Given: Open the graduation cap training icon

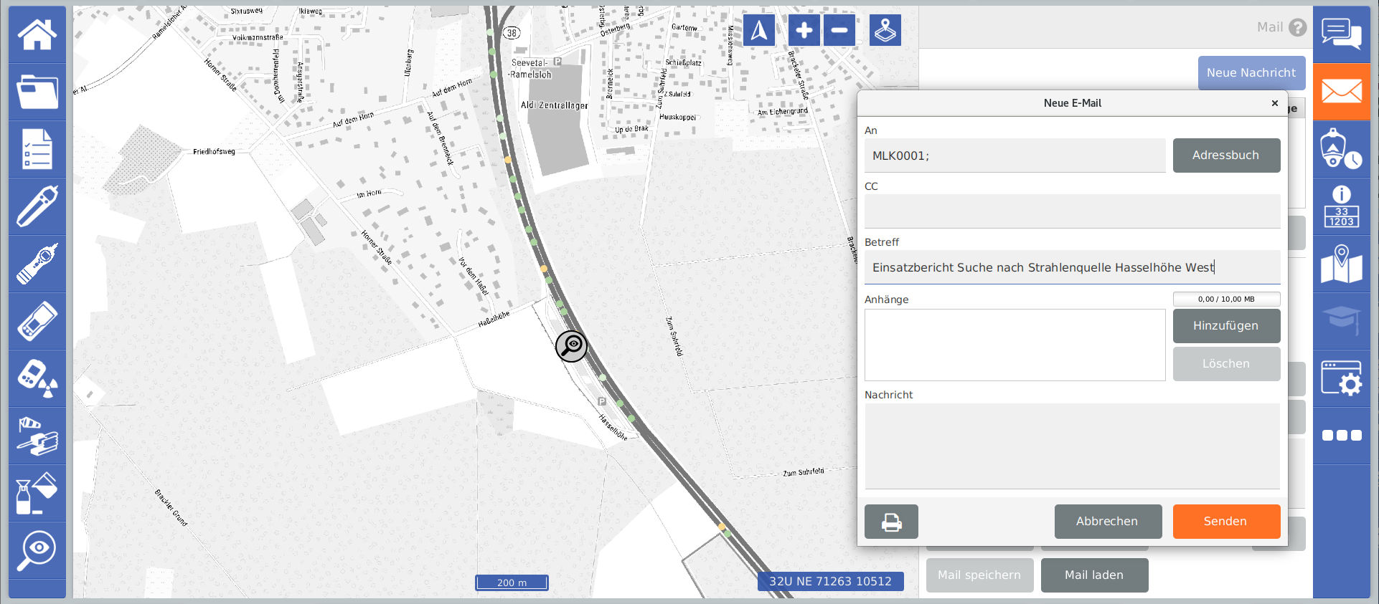Looking at the screenshot, I should pos(1342,321).
